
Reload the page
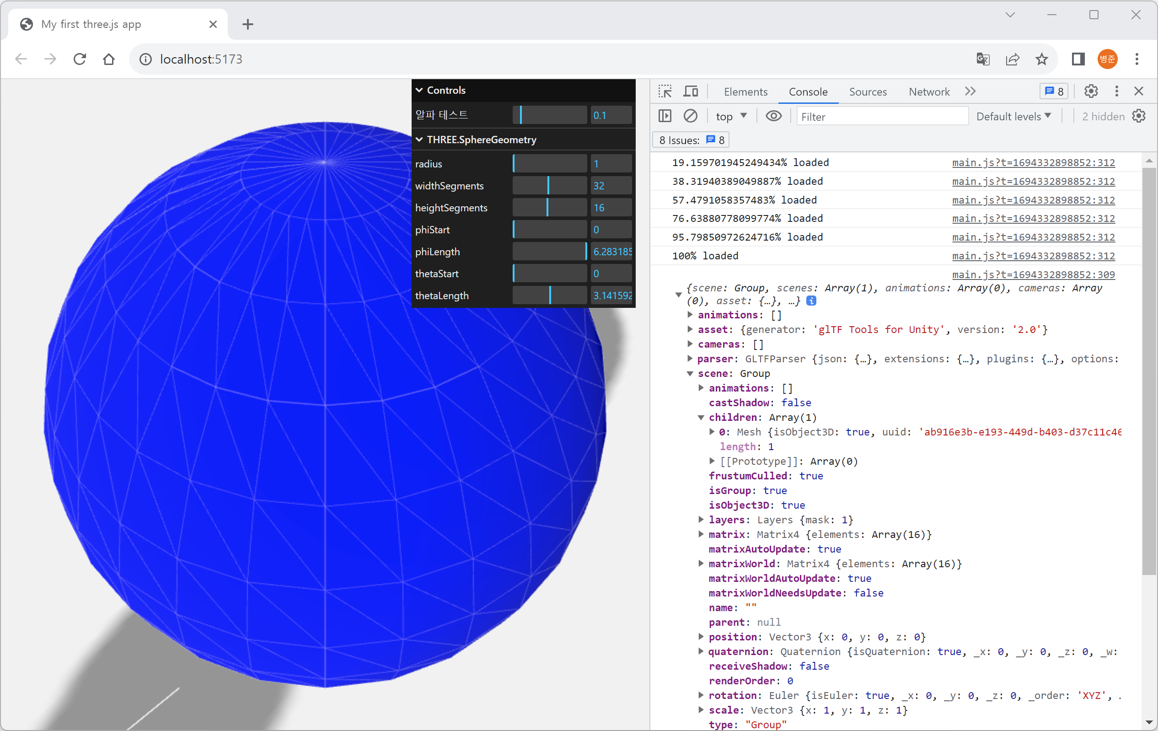click(80, 59)
